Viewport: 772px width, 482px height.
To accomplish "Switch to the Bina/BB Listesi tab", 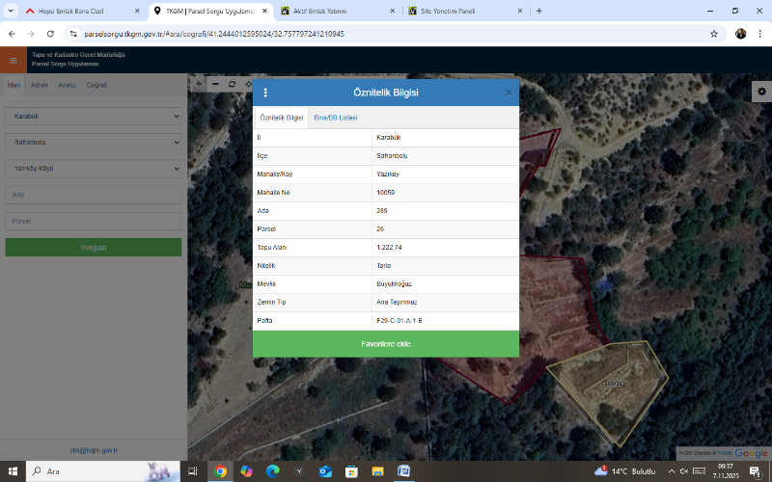I will coord(336,117).
